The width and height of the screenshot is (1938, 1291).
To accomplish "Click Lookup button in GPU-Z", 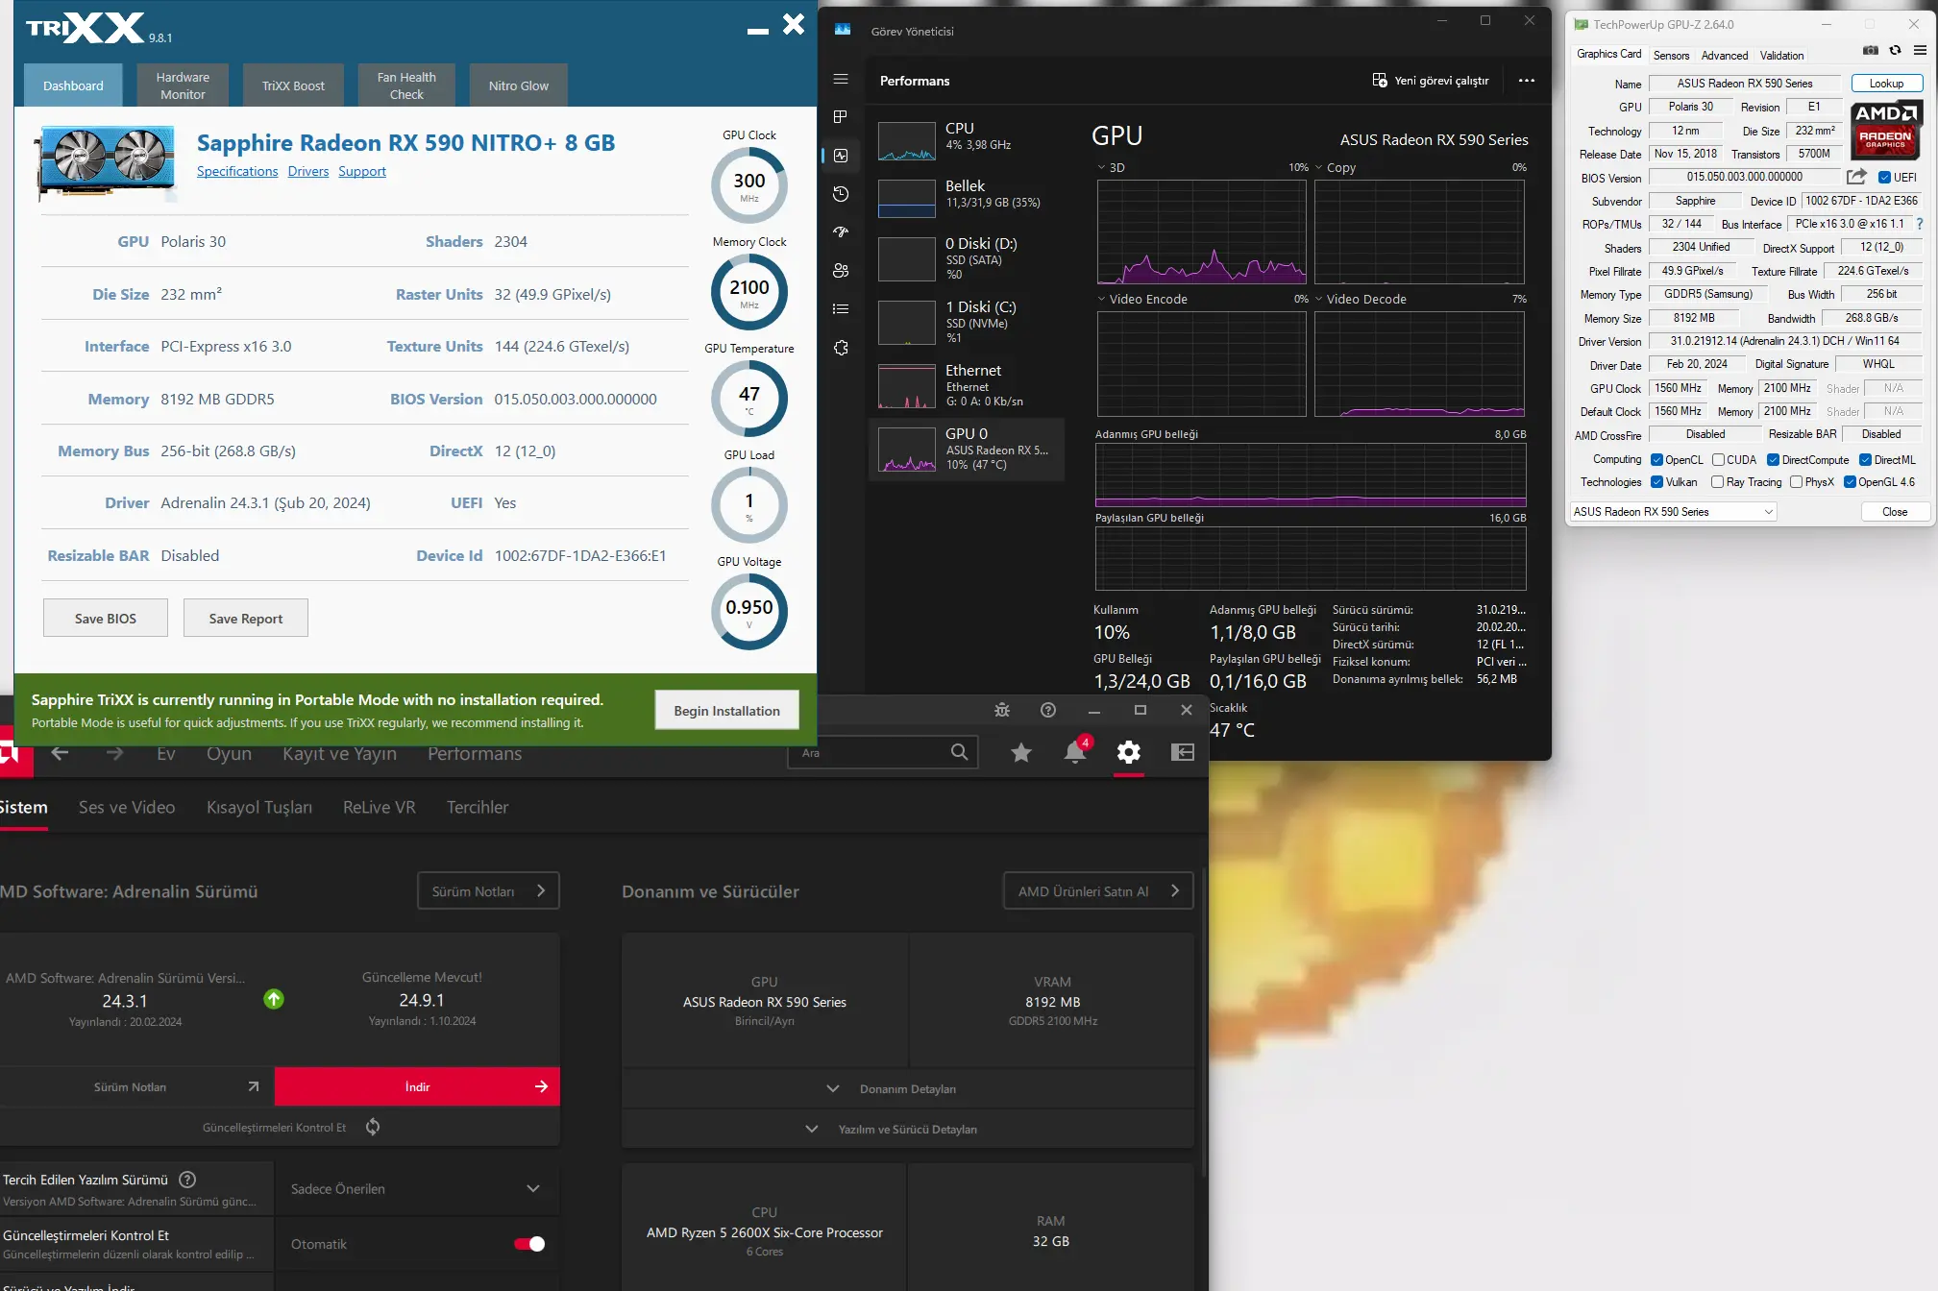I will (x=1887, y=84).
